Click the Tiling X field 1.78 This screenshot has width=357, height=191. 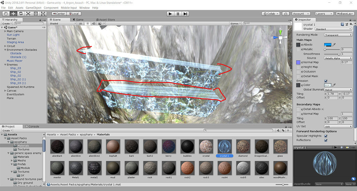(332, 94)
